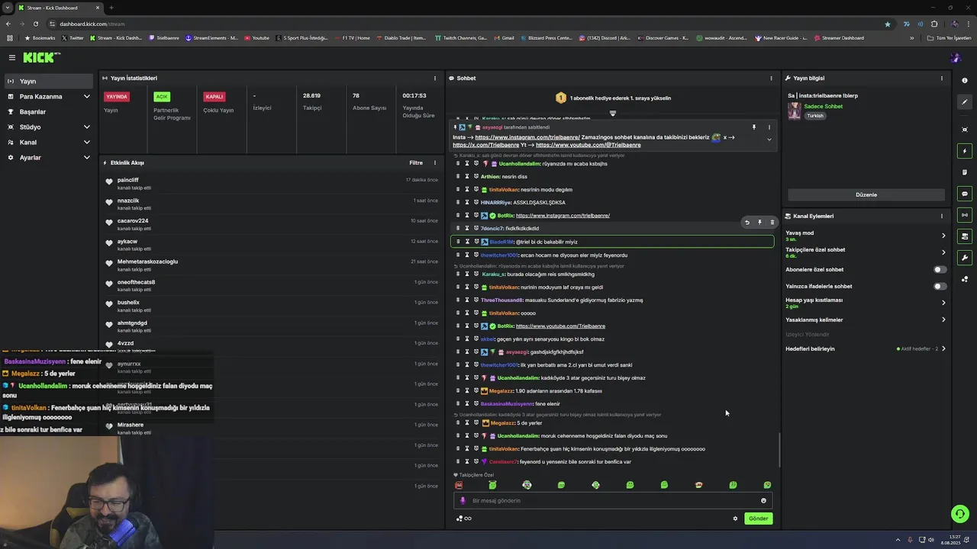The image size is (977, 549).
Task: Click the browser back arrow
Action: click(x=8, y=24)
